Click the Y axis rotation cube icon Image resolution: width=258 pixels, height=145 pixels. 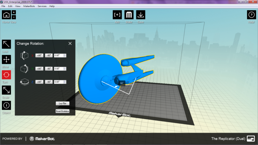coord(25,69)
